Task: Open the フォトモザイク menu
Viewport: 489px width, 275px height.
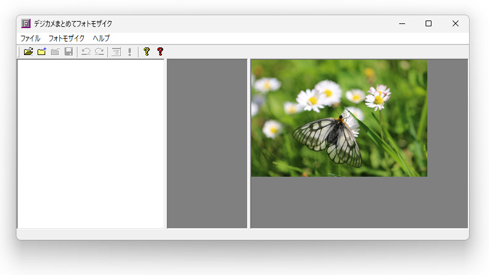Action: (66, 38)
